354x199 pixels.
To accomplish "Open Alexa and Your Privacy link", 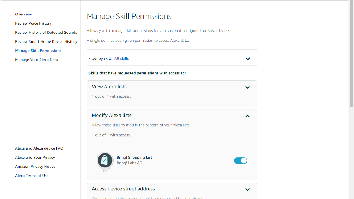I will [x=35, y=157].
